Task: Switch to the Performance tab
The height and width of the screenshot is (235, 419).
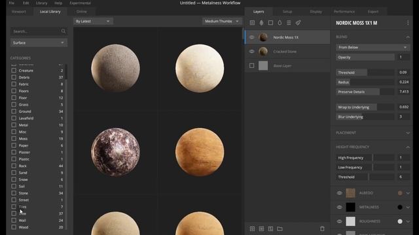Action: click(344, 12)
